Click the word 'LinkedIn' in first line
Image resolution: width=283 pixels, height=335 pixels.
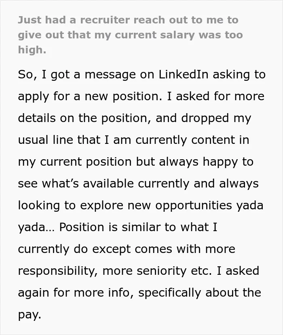click(184, 75)
